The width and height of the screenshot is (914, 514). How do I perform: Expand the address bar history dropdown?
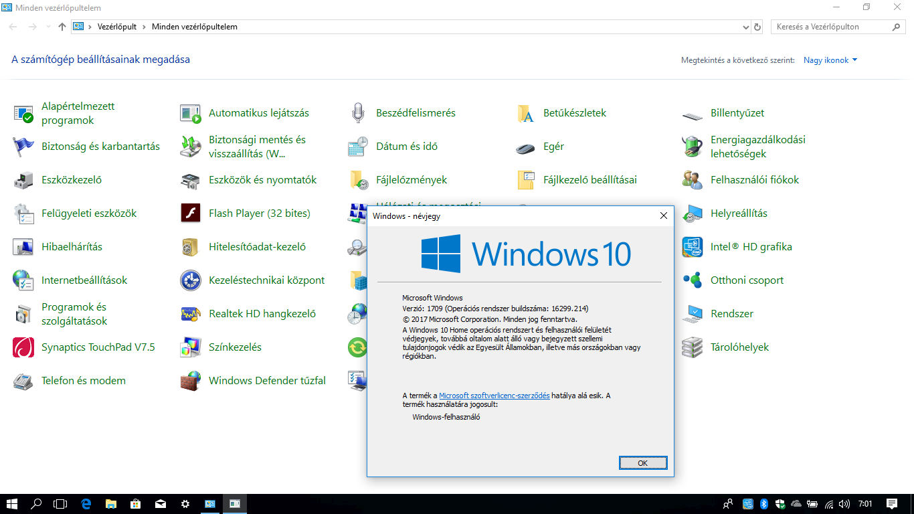click(x=746, y=27)
